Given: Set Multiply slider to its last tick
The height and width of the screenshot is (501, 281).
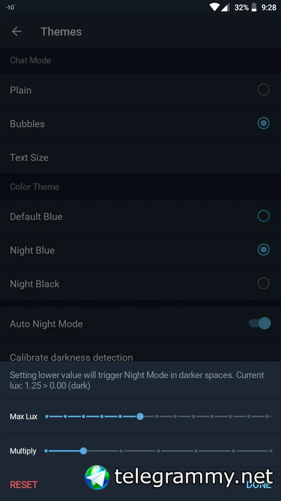Looking at the screenshot, I should (270, 451).
